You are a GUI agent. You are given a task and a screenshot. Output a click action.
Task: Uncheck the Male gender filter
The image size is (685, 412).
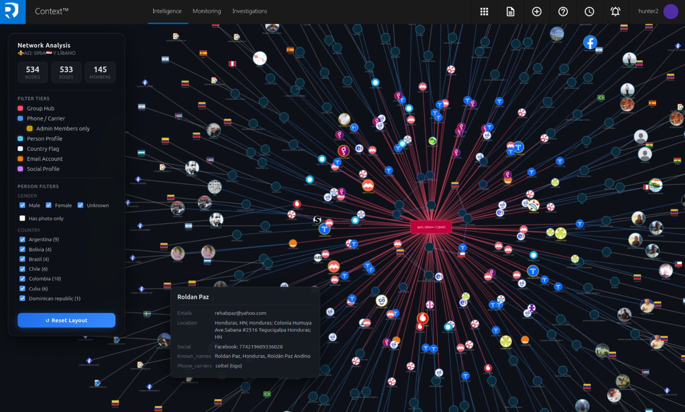point(22,205)
